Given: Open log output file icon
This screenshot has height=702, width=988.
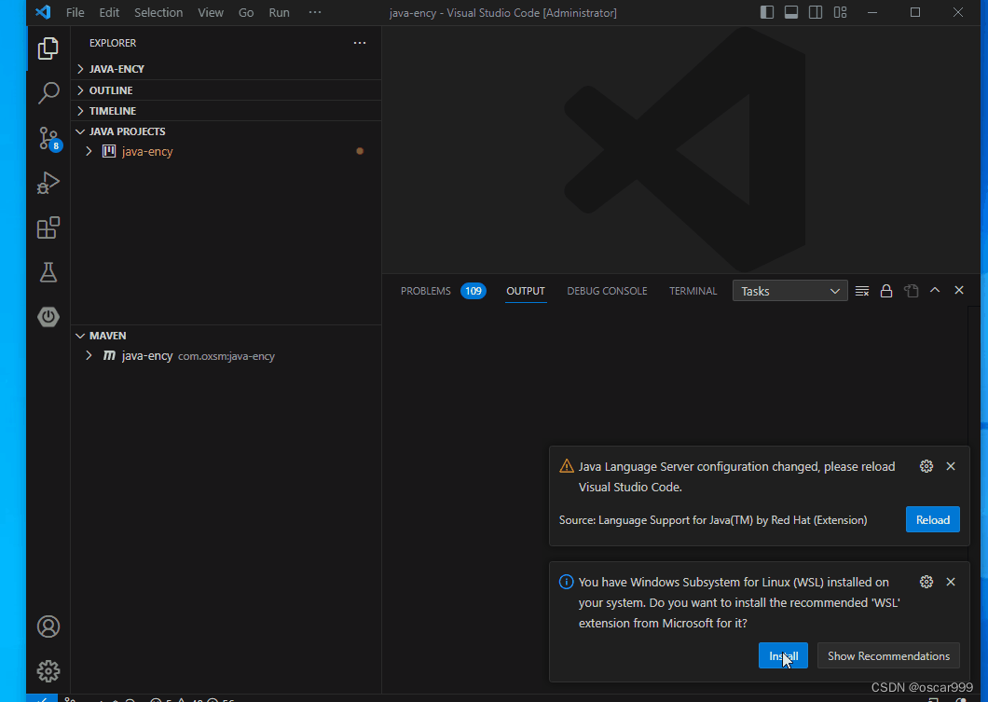Looking at the screenshot, I should (912, 291).
